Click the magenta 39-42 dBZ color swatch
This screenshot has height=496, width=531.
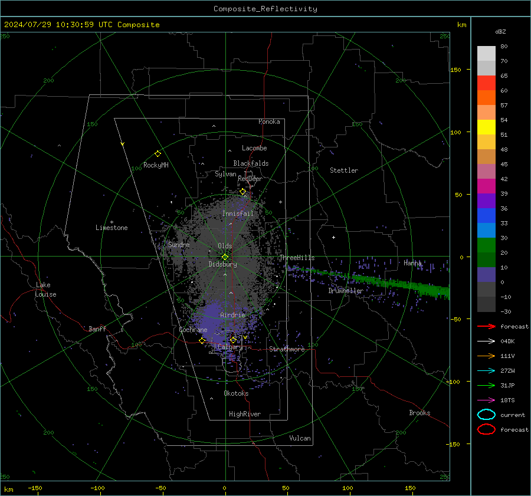[x=486, y=186]
